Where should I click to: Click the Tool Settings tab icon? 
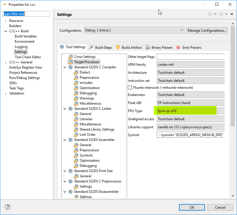[62, 47]
